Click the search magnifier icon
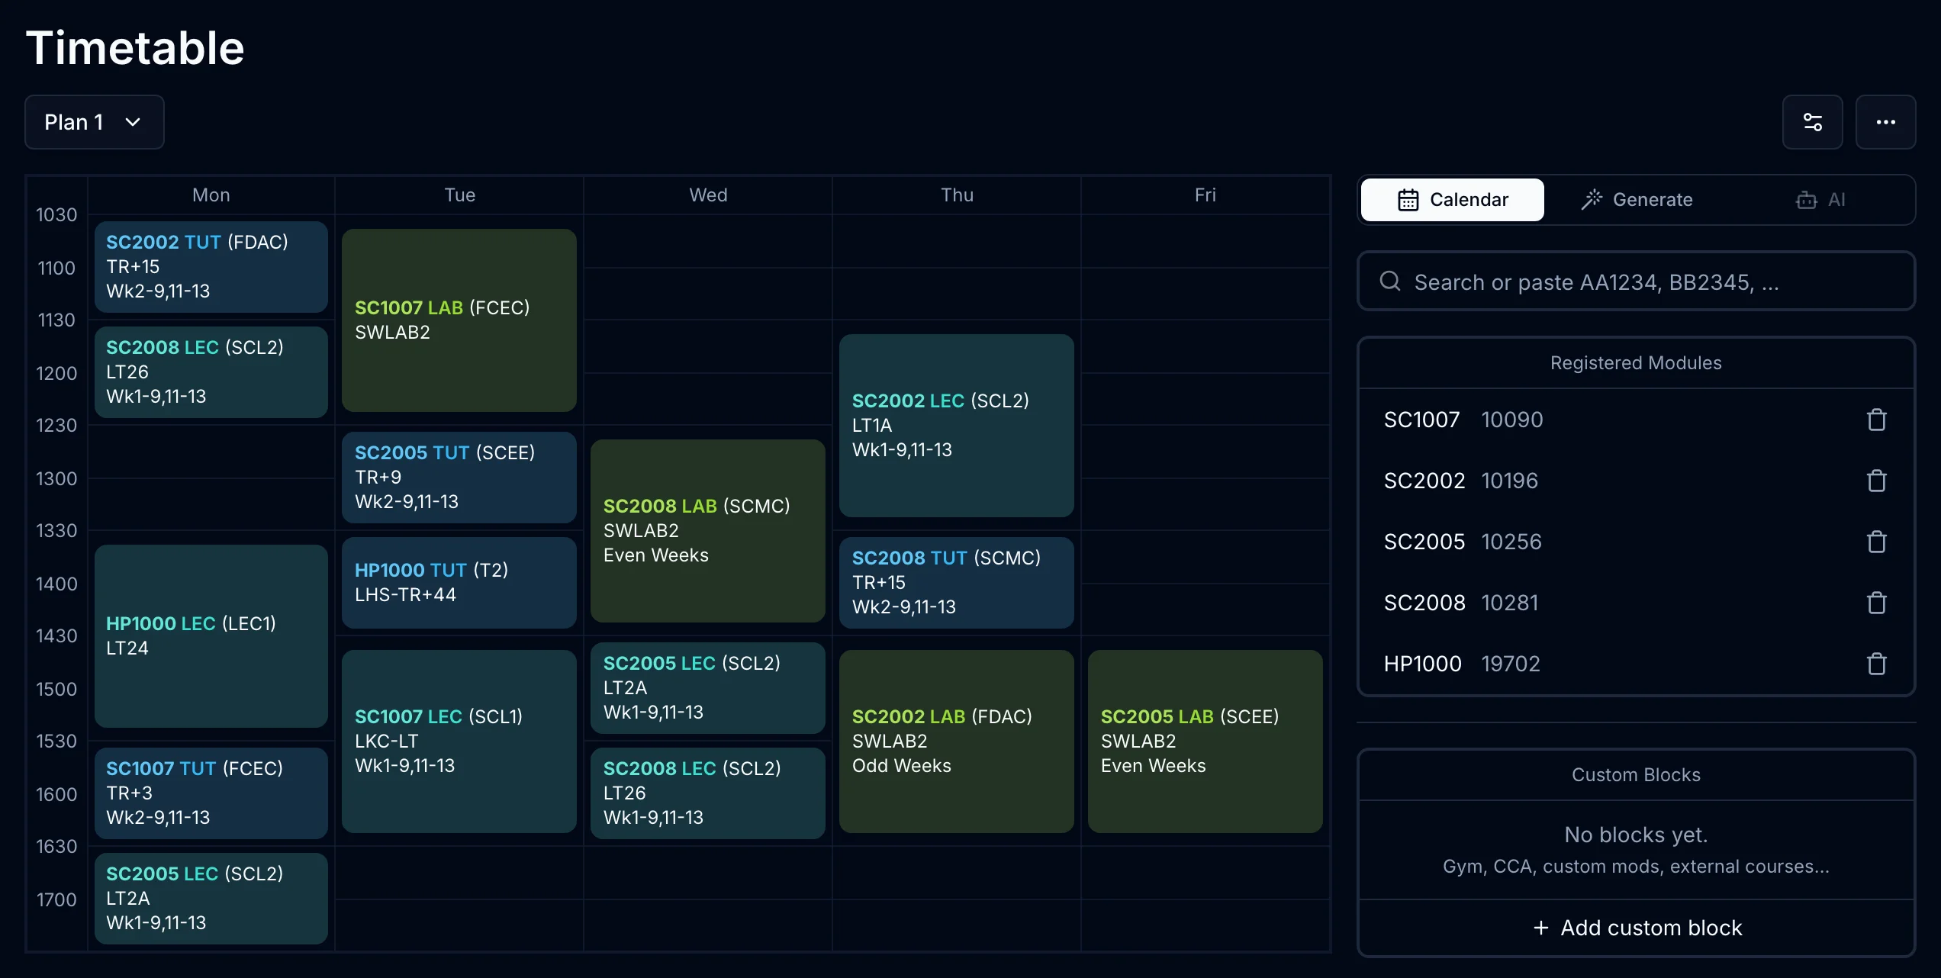The image size is (1941, 978). click(x=1390, y=281)
